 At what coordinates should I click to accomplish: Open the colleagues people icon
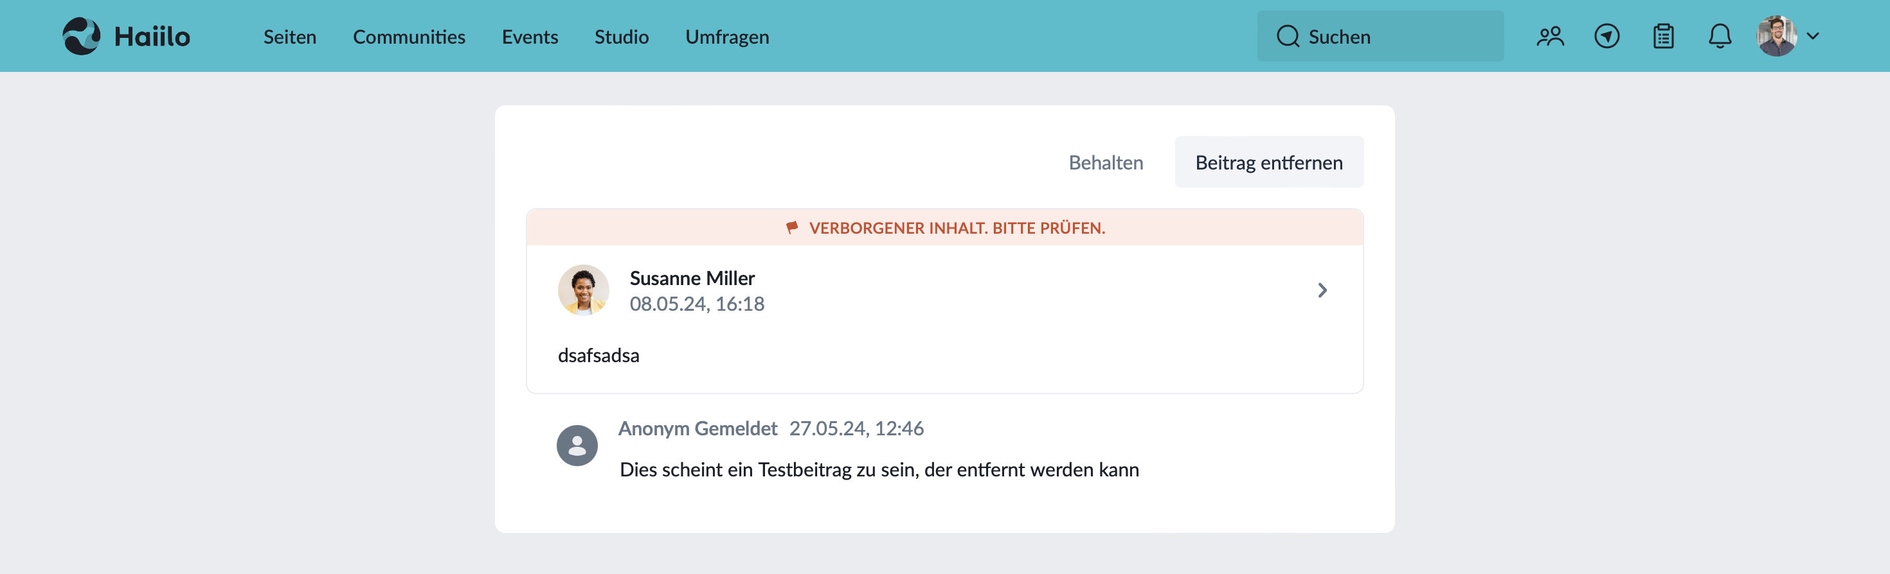pos(1551,36)
